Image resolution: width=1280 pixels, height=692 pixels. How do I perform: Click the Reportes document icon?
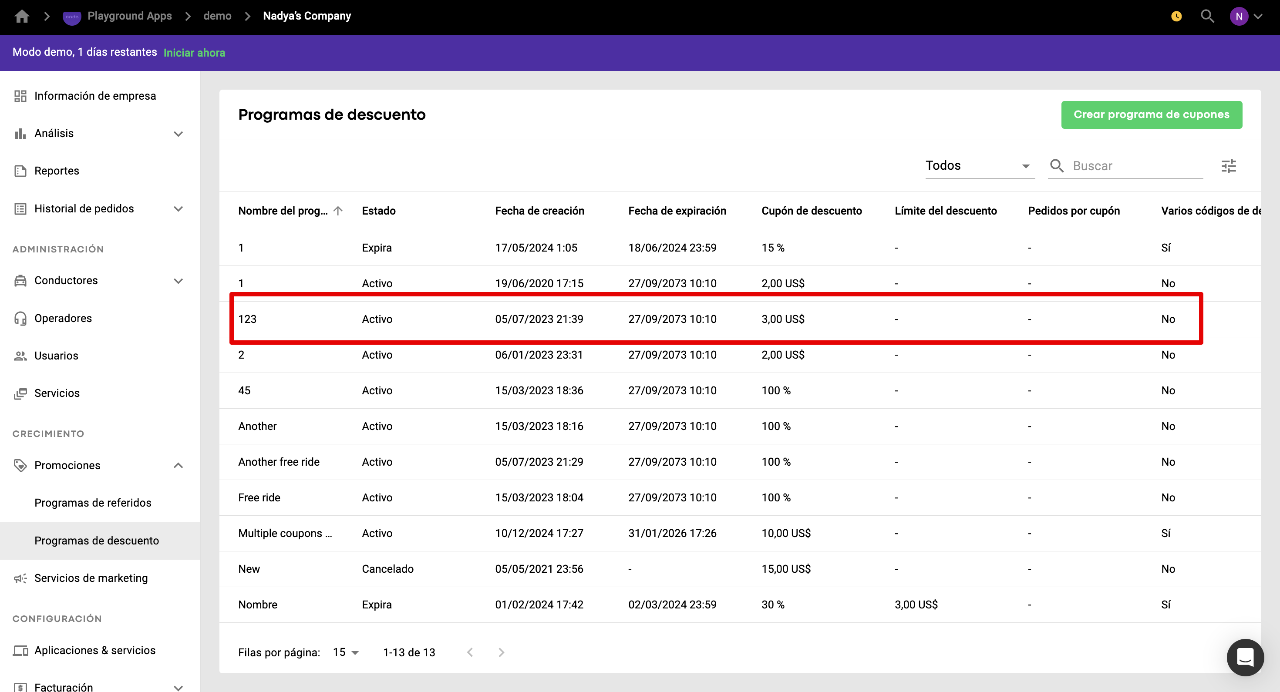coord(20,171)
